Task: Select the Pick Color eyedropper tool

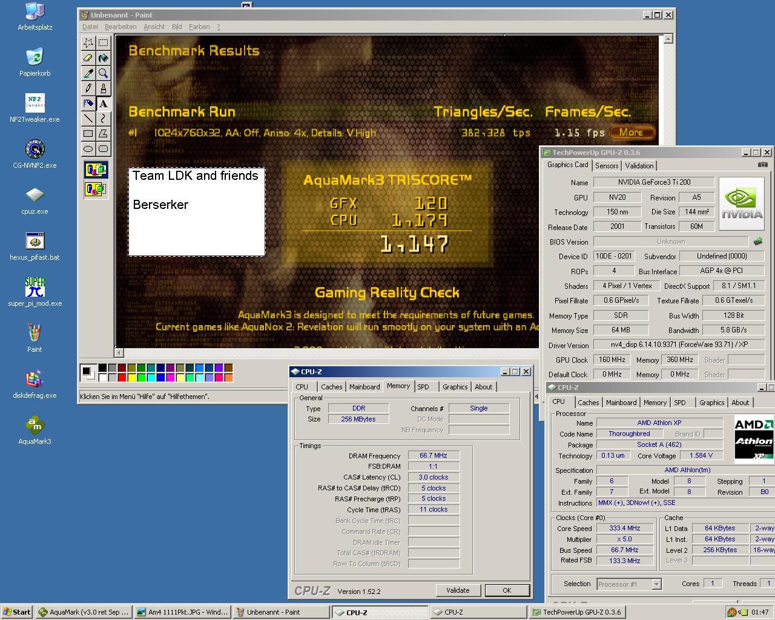Action: pos(88,73)
